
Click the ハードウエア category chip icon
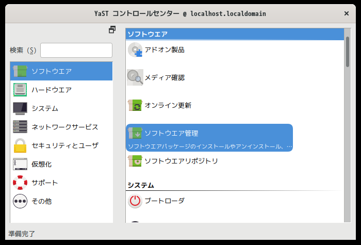[x=20, y=90]
